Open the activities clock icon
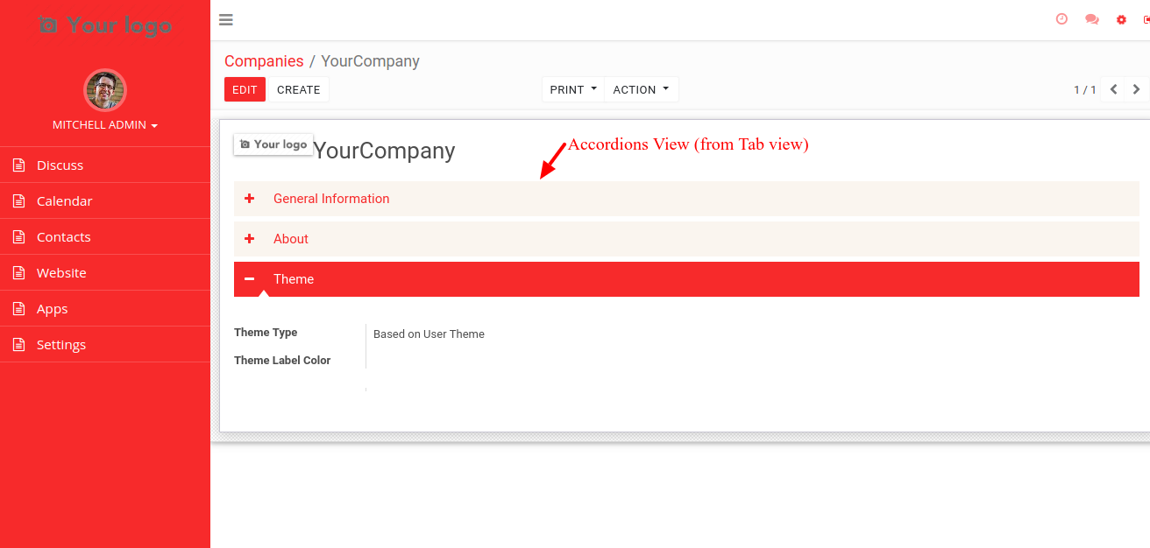The height and width of the screenshot is (548, 1150). click(1062, 19)
